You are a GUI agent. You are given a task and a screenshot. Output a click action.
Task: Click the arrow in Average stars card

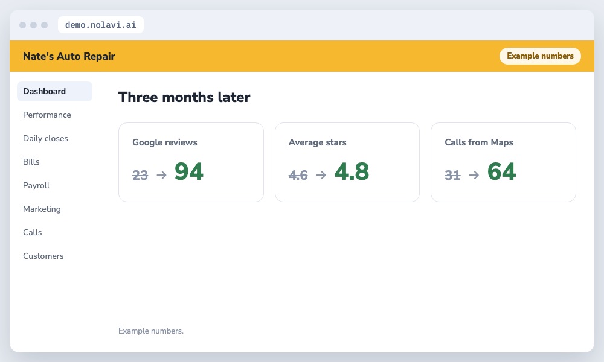pyautogui.click(x=321, y=175)
